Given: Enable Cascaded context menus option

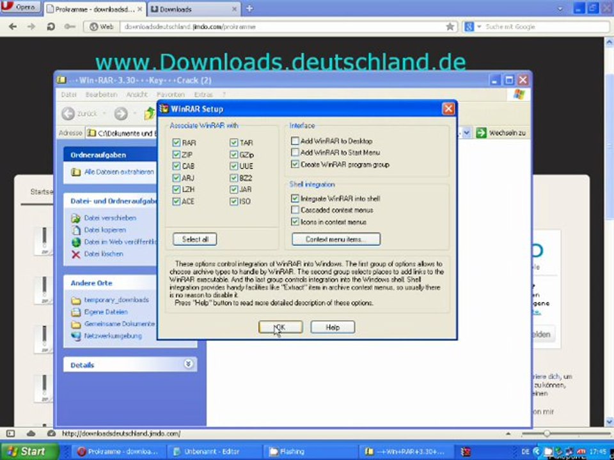Looking at the screenshot, I should pos(295,210).
